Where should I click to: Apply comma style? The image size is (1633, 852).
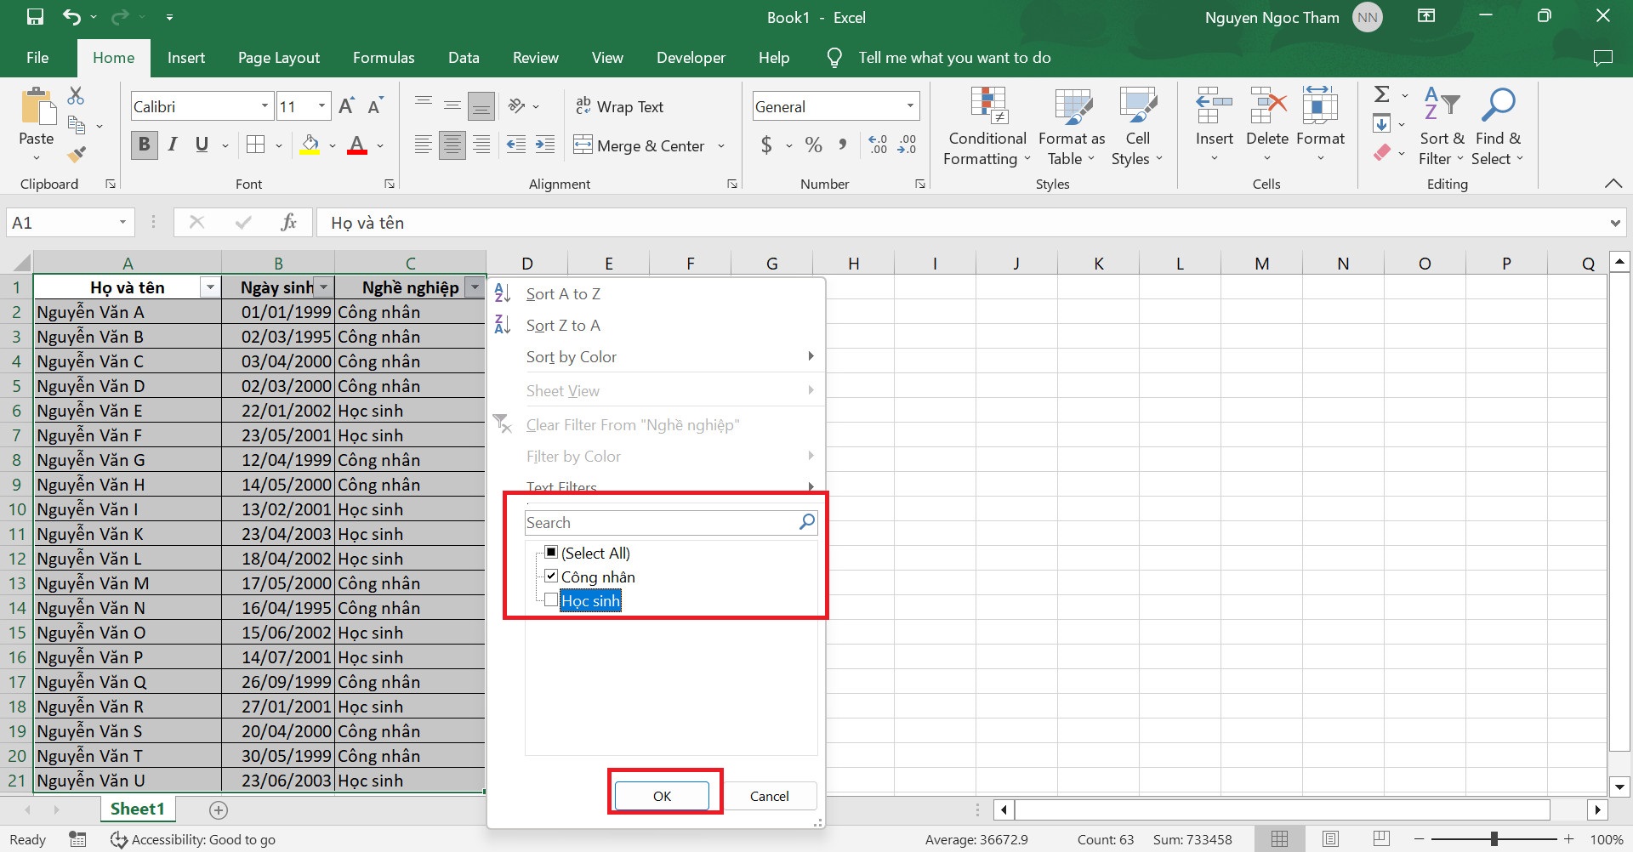(842, 145)
